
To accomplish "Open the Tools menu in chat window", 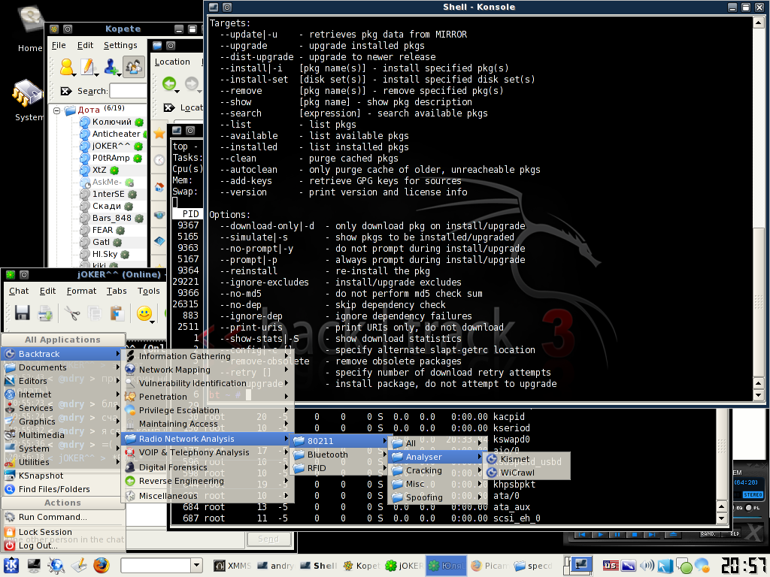I will tap(148, 291).
